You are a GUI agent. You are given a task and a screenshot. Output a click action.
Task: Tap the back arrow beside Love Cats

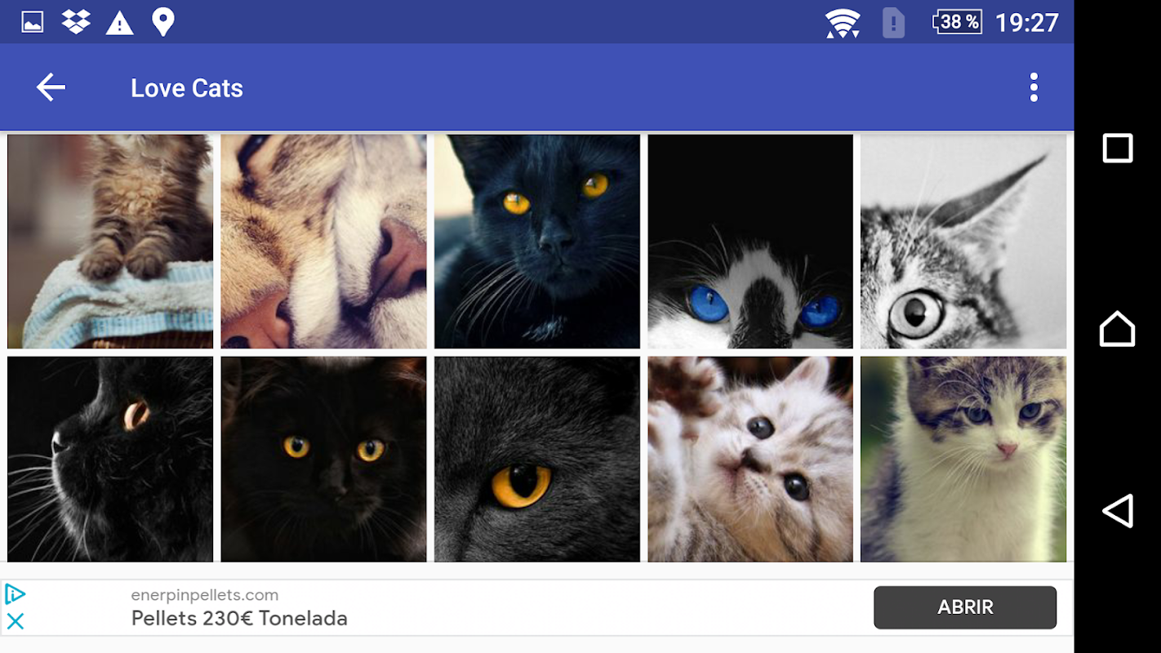click(51, 87)
